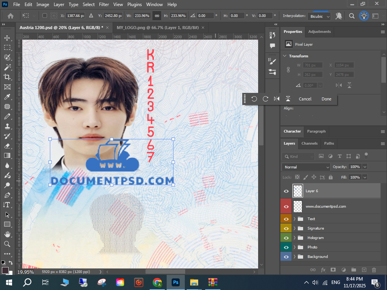Select the Move tool
This screenshot has width=387, height=290.
click(7, 38)
